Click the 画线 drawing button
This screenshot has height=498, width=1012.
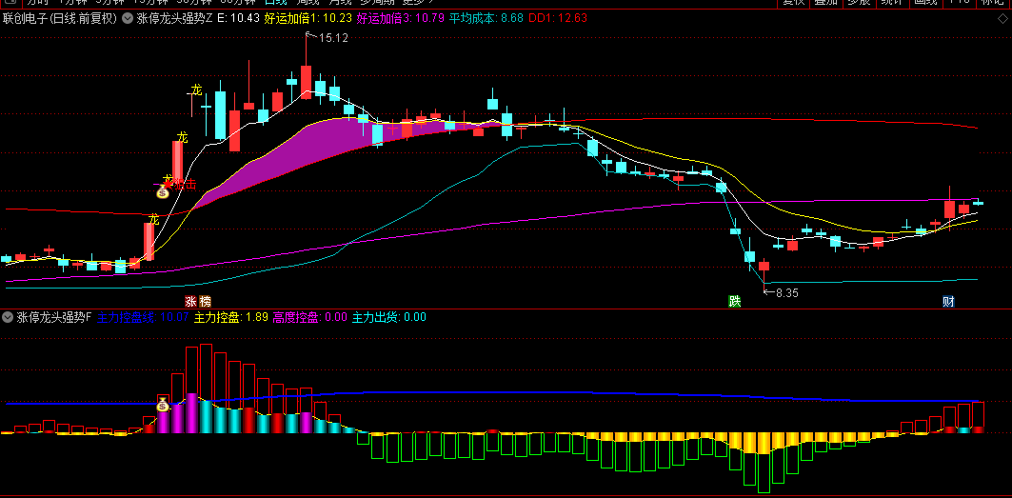coord(926,3)
